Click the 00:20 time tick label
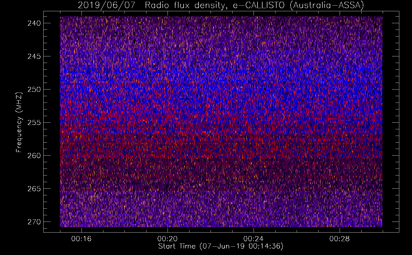This screenshot has width=412, height=255. pyautogui.click(x=168, y=239)
